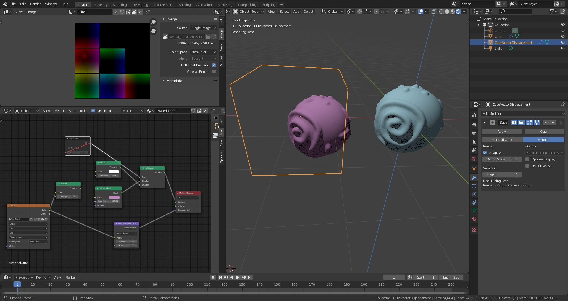This screenshot has width=568, height=301.
Task: Enable snapping magnet in viewport header
Action: click(x=359, y=12)
